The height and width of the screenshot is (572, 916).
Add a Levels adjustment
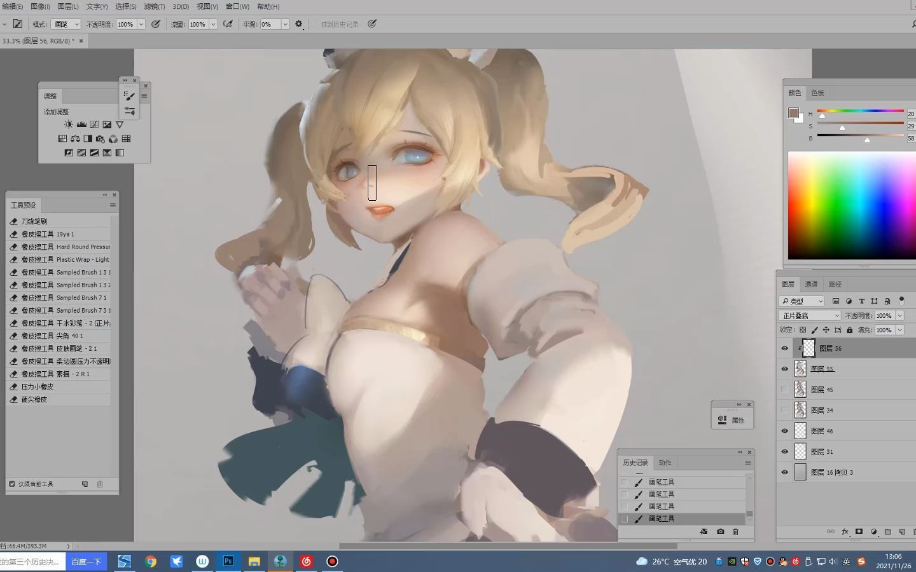click(81, 125)
